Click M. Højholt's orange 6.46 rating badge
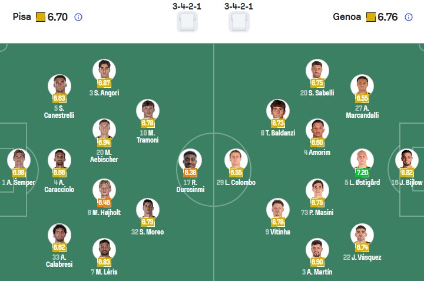The image size is (424, 281). [104, 202]
